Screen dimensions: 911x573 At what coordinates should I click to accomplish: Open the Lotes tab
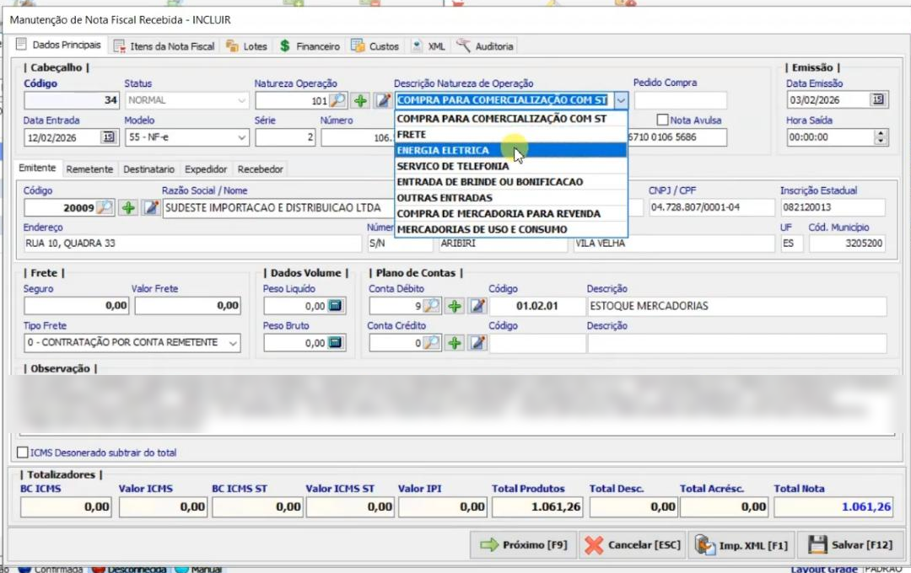tap(246, 46)
